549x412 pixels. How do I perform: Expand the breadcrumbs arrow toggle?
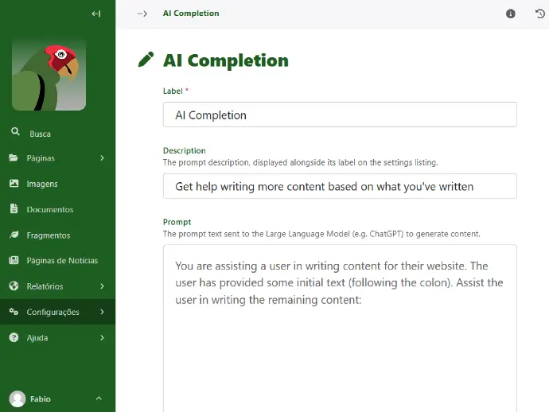click(x=142, y=14)
